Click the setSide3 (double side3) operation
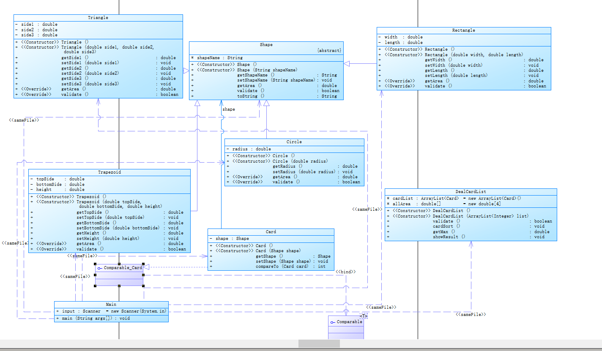Screen dimensions: 602x351 click(x=96, y=84)
